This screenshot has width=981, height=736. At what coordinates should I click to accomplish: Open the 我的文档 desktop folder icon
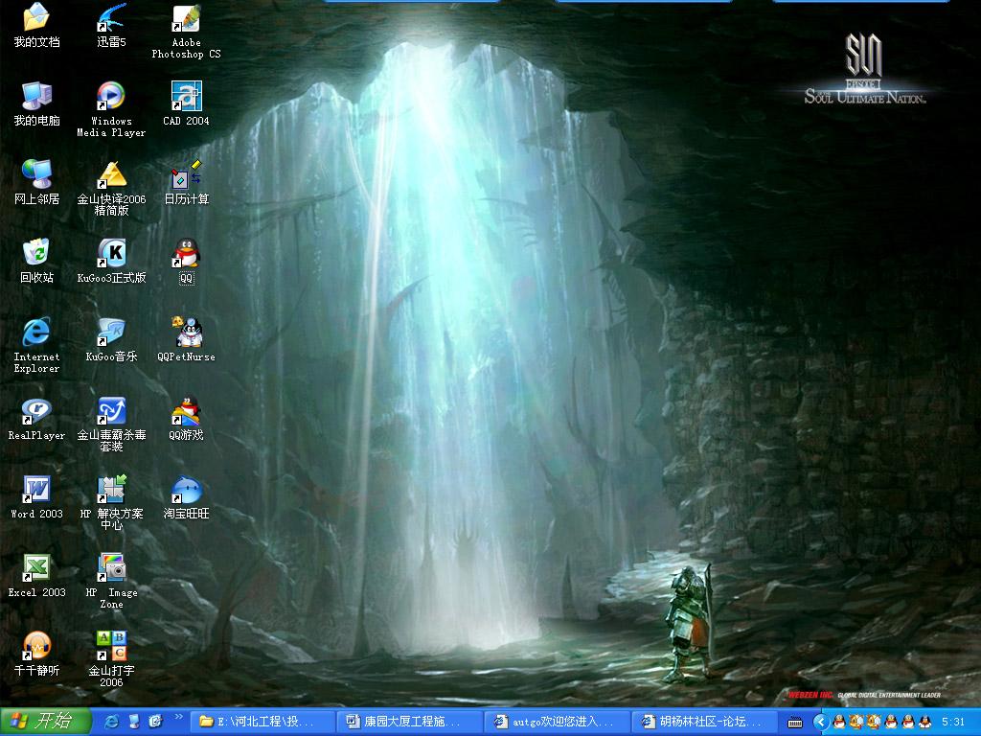36,25
